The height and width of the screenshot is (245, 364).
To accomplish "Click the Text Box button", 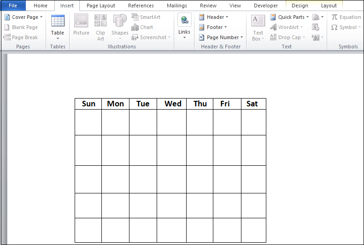I will coord(258,27).
